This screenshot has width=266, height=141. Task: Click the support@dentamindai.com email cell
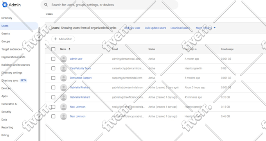point(127,78)
